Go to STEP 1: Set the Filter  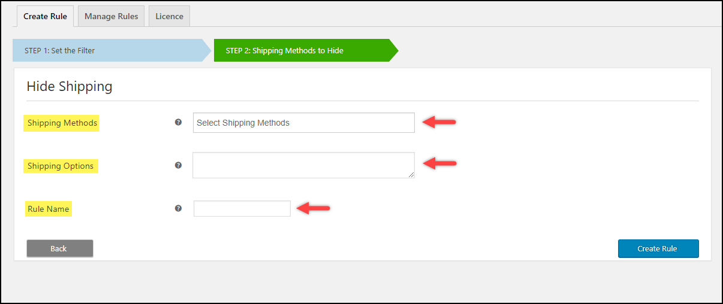pyautogui.click(x=108, y=50)
